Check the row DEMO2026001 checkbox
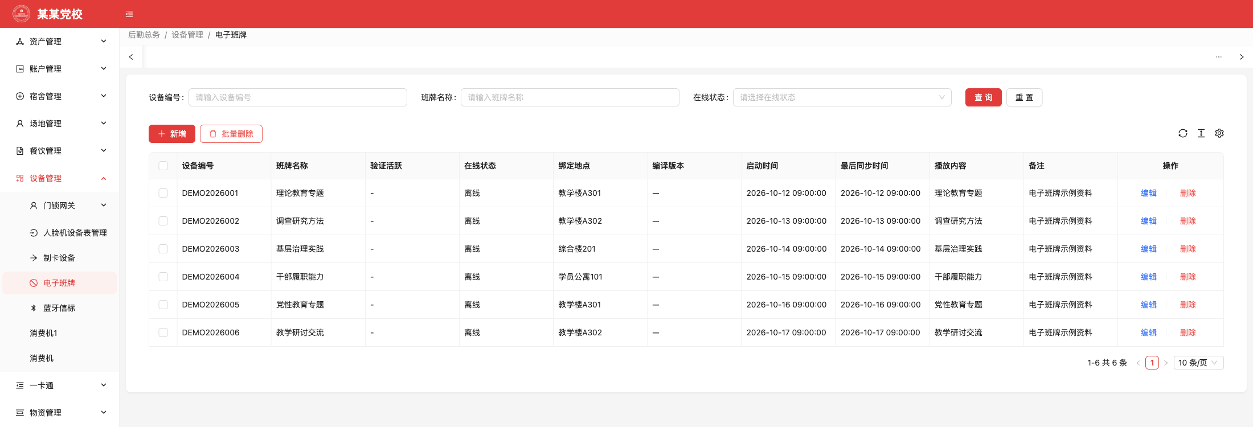Viewport: 1253px width, 427px height. 163,193
